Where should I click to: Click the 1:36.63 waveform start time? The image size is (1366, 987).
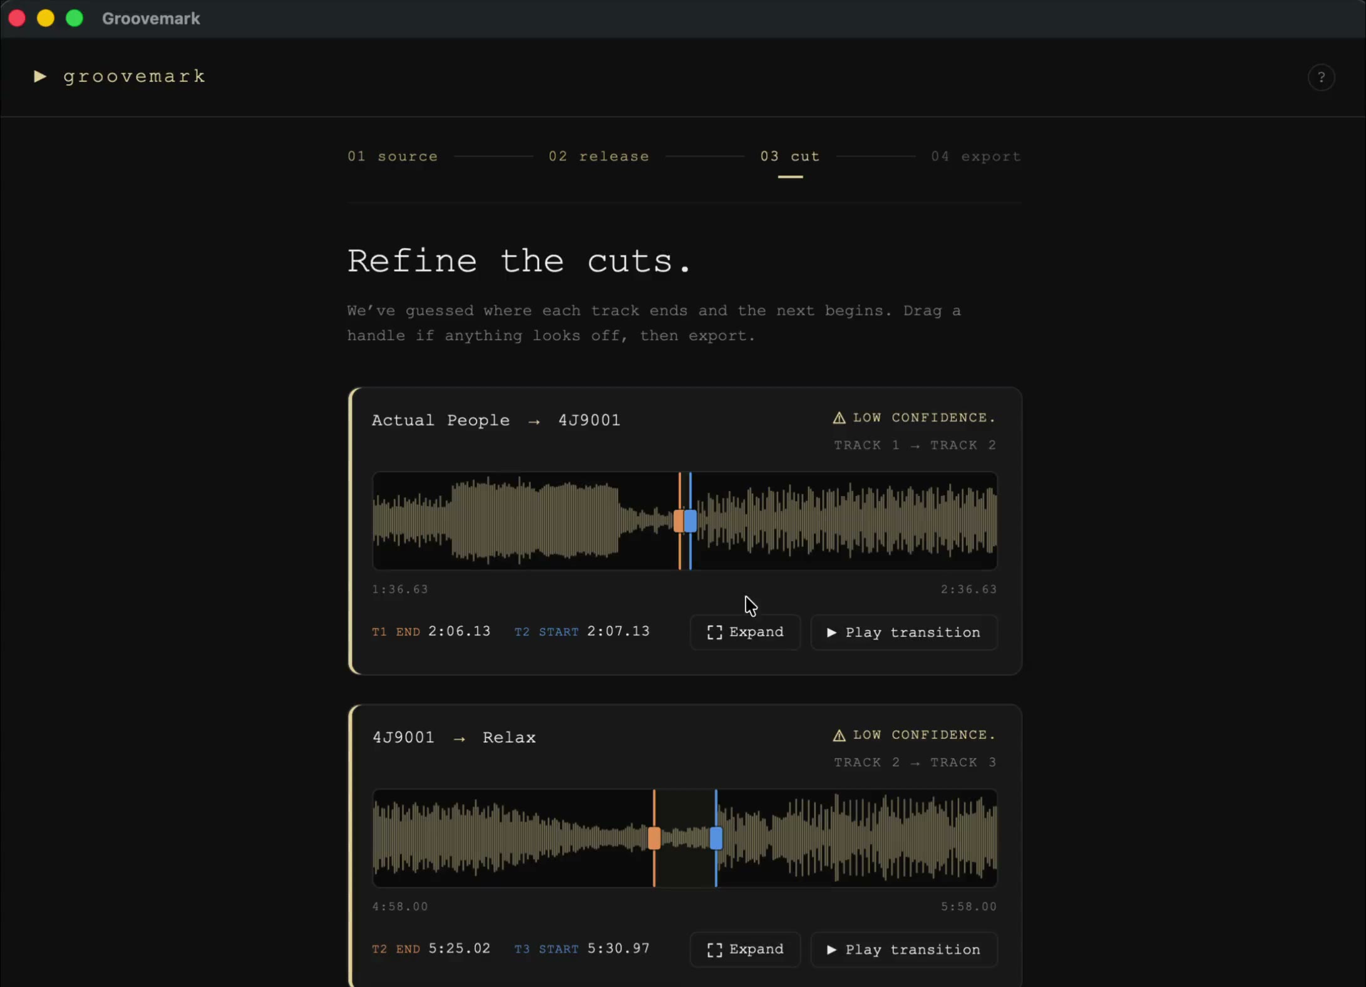[400, 589]
